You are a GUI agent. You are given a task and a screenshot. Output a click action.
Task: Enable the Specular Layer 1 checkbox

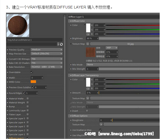click(28, 134)
